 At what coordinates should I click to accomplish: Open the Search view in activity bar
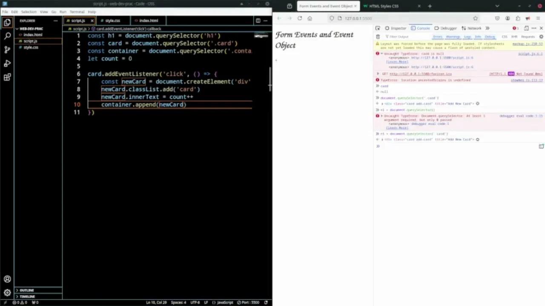coord(7,36)
